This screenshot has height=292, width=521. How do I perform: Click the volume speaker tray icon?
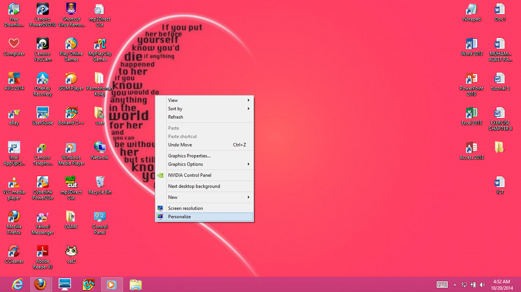coord(482,284)
